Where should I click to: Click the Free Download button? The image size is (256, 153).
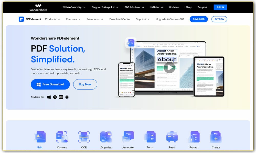point(50,84)
